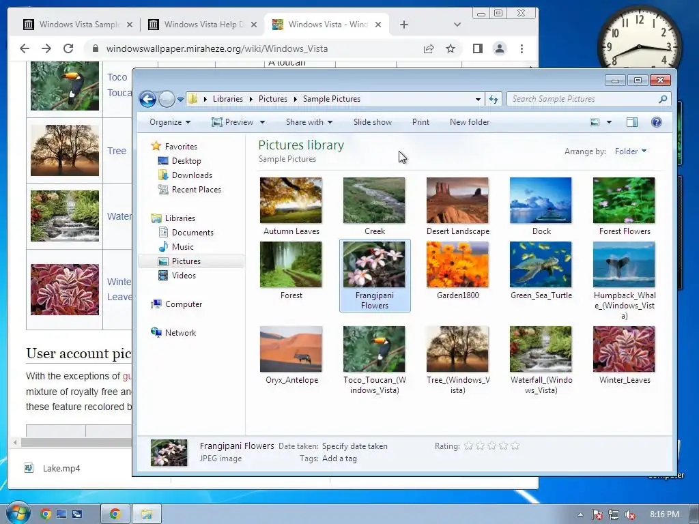Start the Slide show
Screen dimensions: 699x524
click(372, 122)
